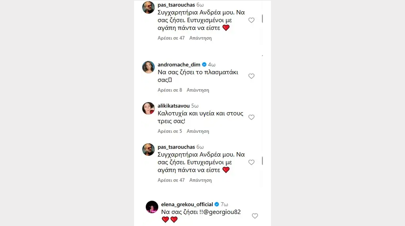Open elena_grekou_official username link
Screen dimensions: 405x226
187,204
